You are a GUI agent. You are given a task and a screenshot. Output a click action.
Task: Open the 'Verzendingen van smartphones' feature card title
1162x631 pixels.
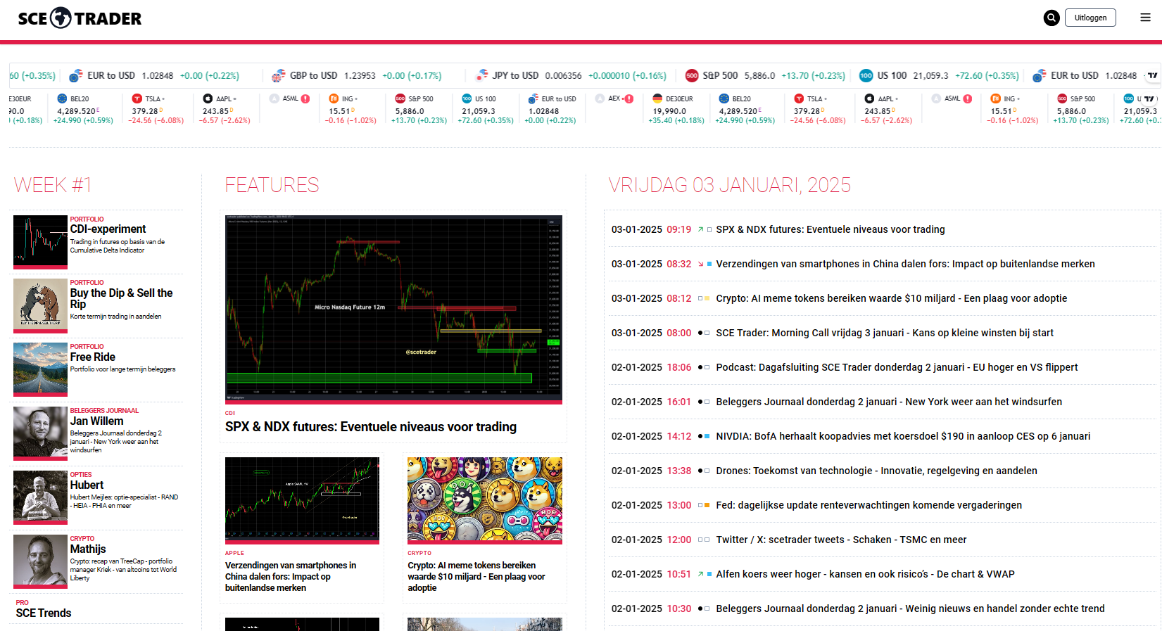click(x=291, y=576)
